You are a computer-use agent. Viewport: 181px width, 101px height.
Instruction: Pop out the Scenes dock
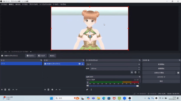pyautogui.click(x=41, y=60)
